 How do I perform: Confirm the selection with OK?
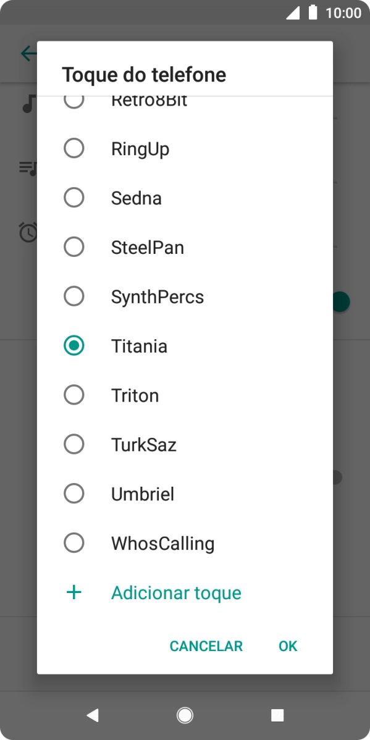tap(287, 645)
